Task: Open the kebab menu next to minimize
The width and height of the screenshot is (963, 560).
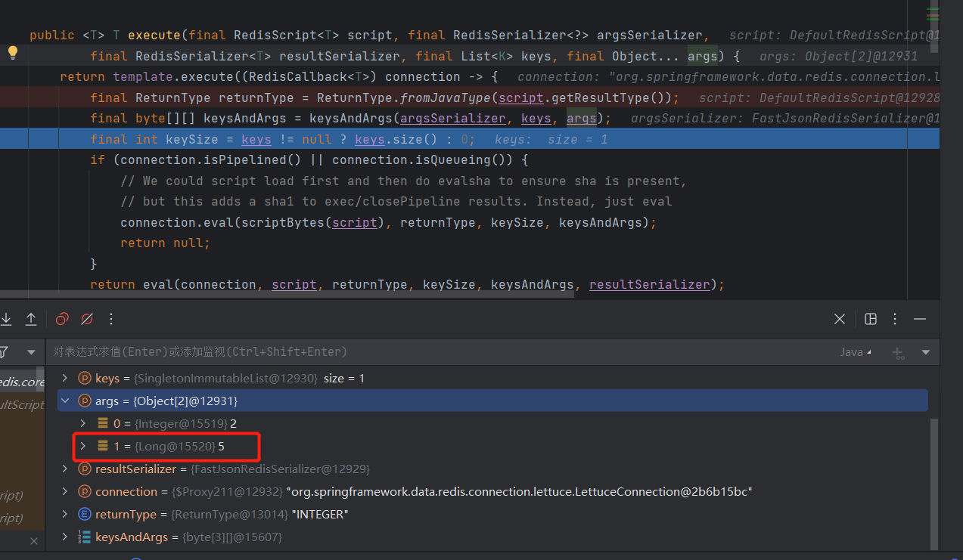Action: click(x=894, y=318)
